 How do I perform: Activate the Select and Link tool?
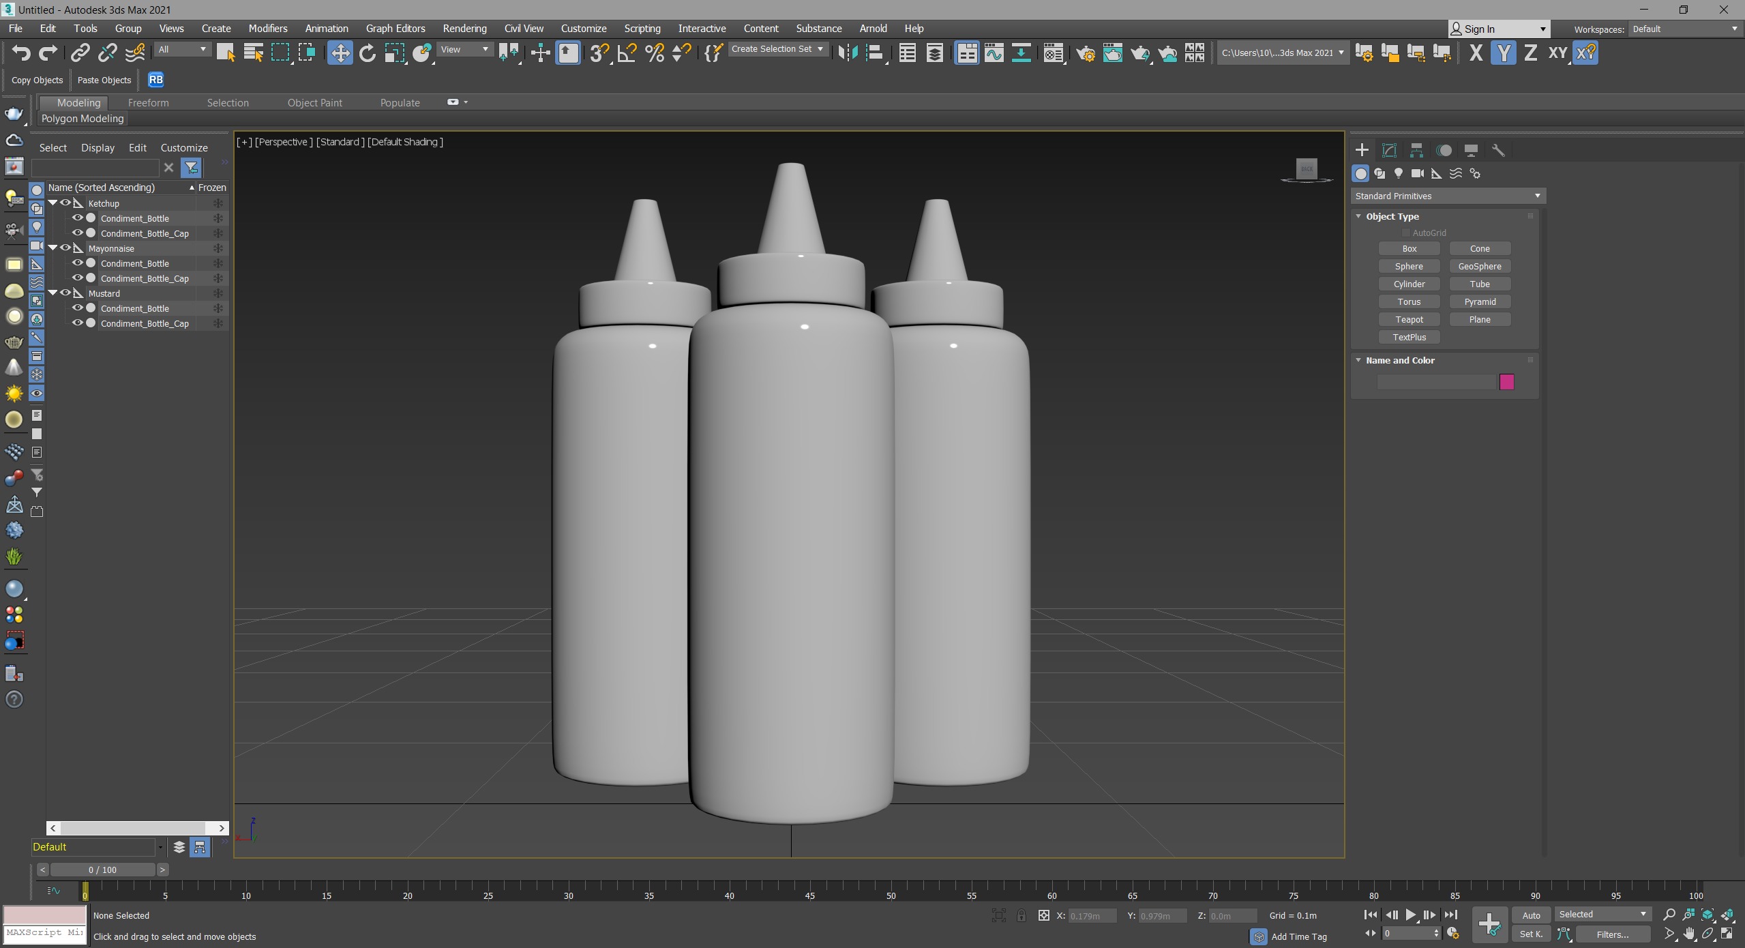(80, 53)
